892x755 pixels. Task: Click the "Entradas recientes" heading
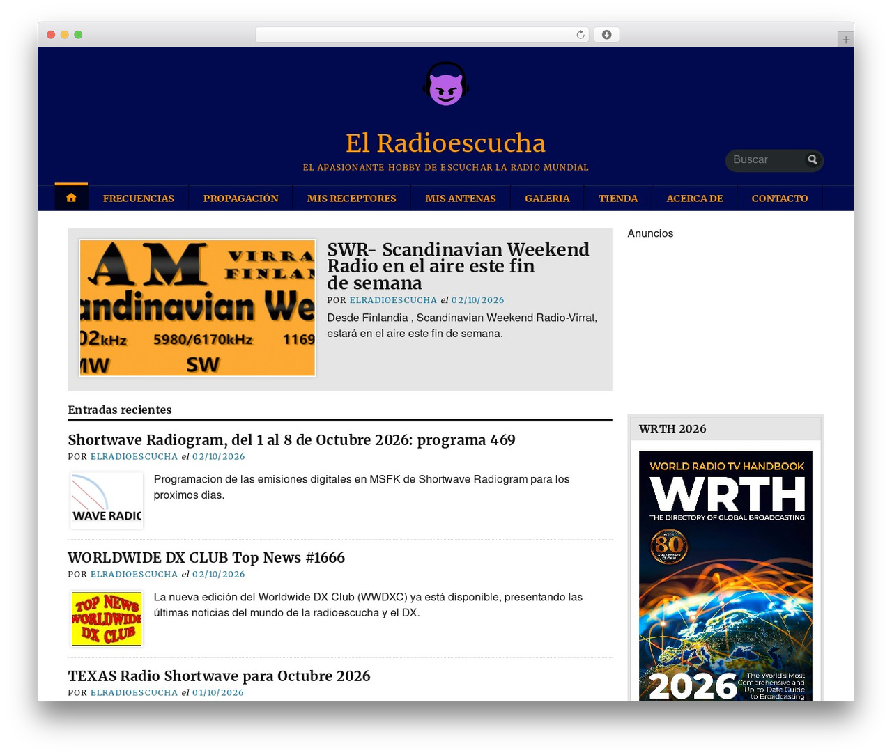(120, 410)
